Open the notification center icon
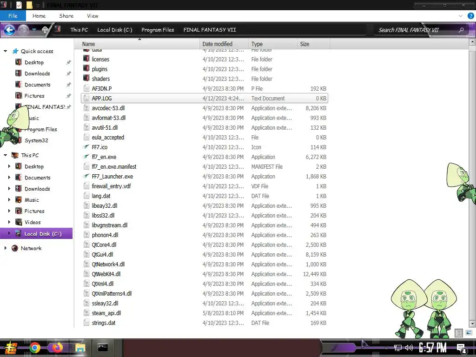 [462, 348]
